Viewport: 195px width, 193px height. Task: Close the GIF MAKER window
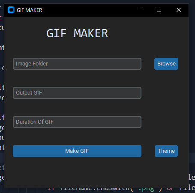point(179,10)
